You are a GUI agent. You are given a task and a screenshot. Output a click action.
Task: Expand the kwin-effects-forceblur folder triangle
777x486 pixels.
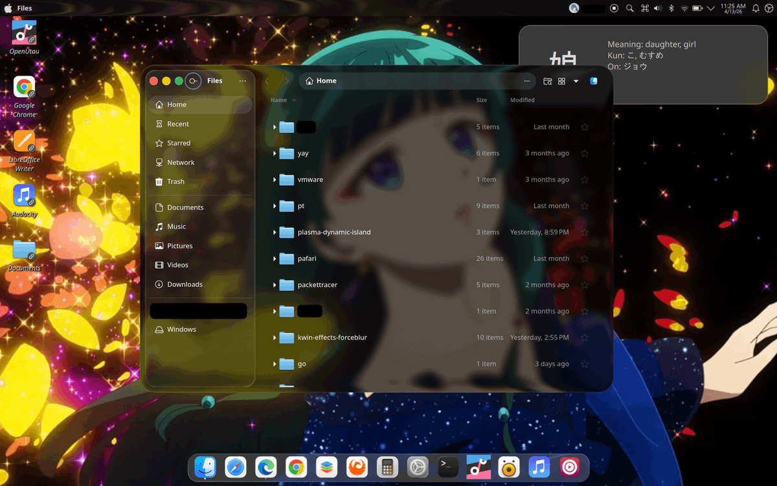pos(275,338)
